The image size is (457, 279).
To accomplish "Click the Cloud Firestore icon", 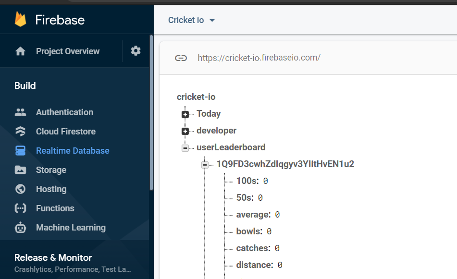I will click(20, 132).
